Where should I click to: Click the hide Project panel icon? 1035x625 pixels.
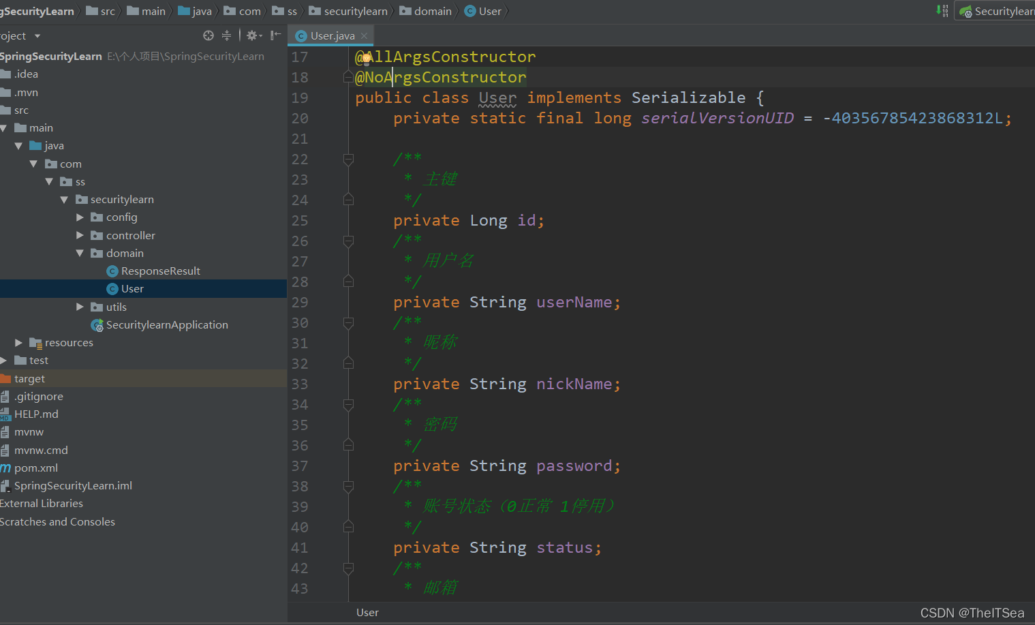275,35
